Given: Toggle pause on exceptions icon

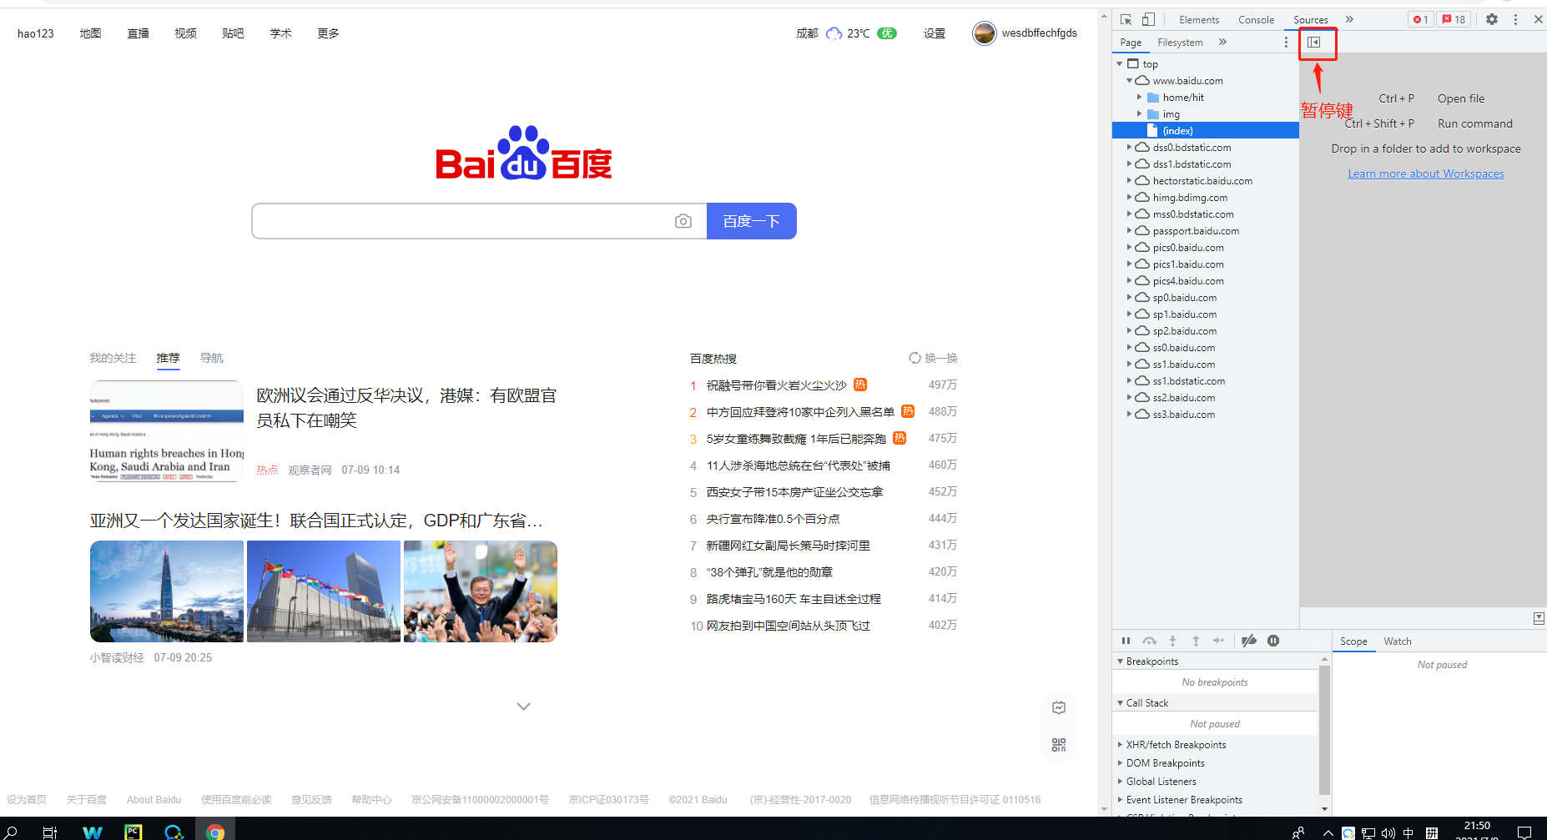Looking at the screenshot, I should (x=1273, y=641).
